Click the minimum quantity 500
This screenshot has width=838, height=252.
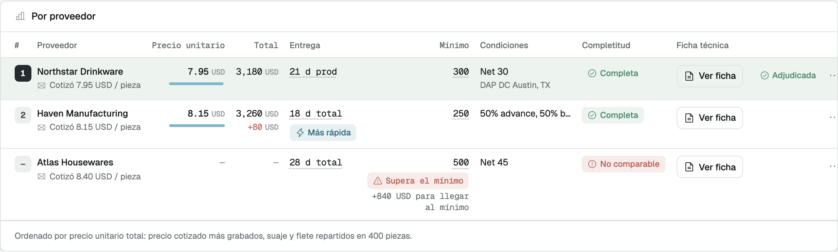click(x=461, y=163)
